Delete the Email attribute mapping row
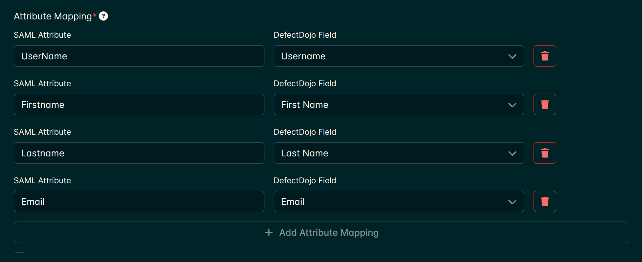The height and width of the screenshot is (262, 642). tap(545, 201)
